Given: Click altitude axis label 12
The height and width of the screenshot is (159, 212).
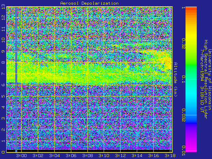Looking at the screenshot, I should (3, 18).
